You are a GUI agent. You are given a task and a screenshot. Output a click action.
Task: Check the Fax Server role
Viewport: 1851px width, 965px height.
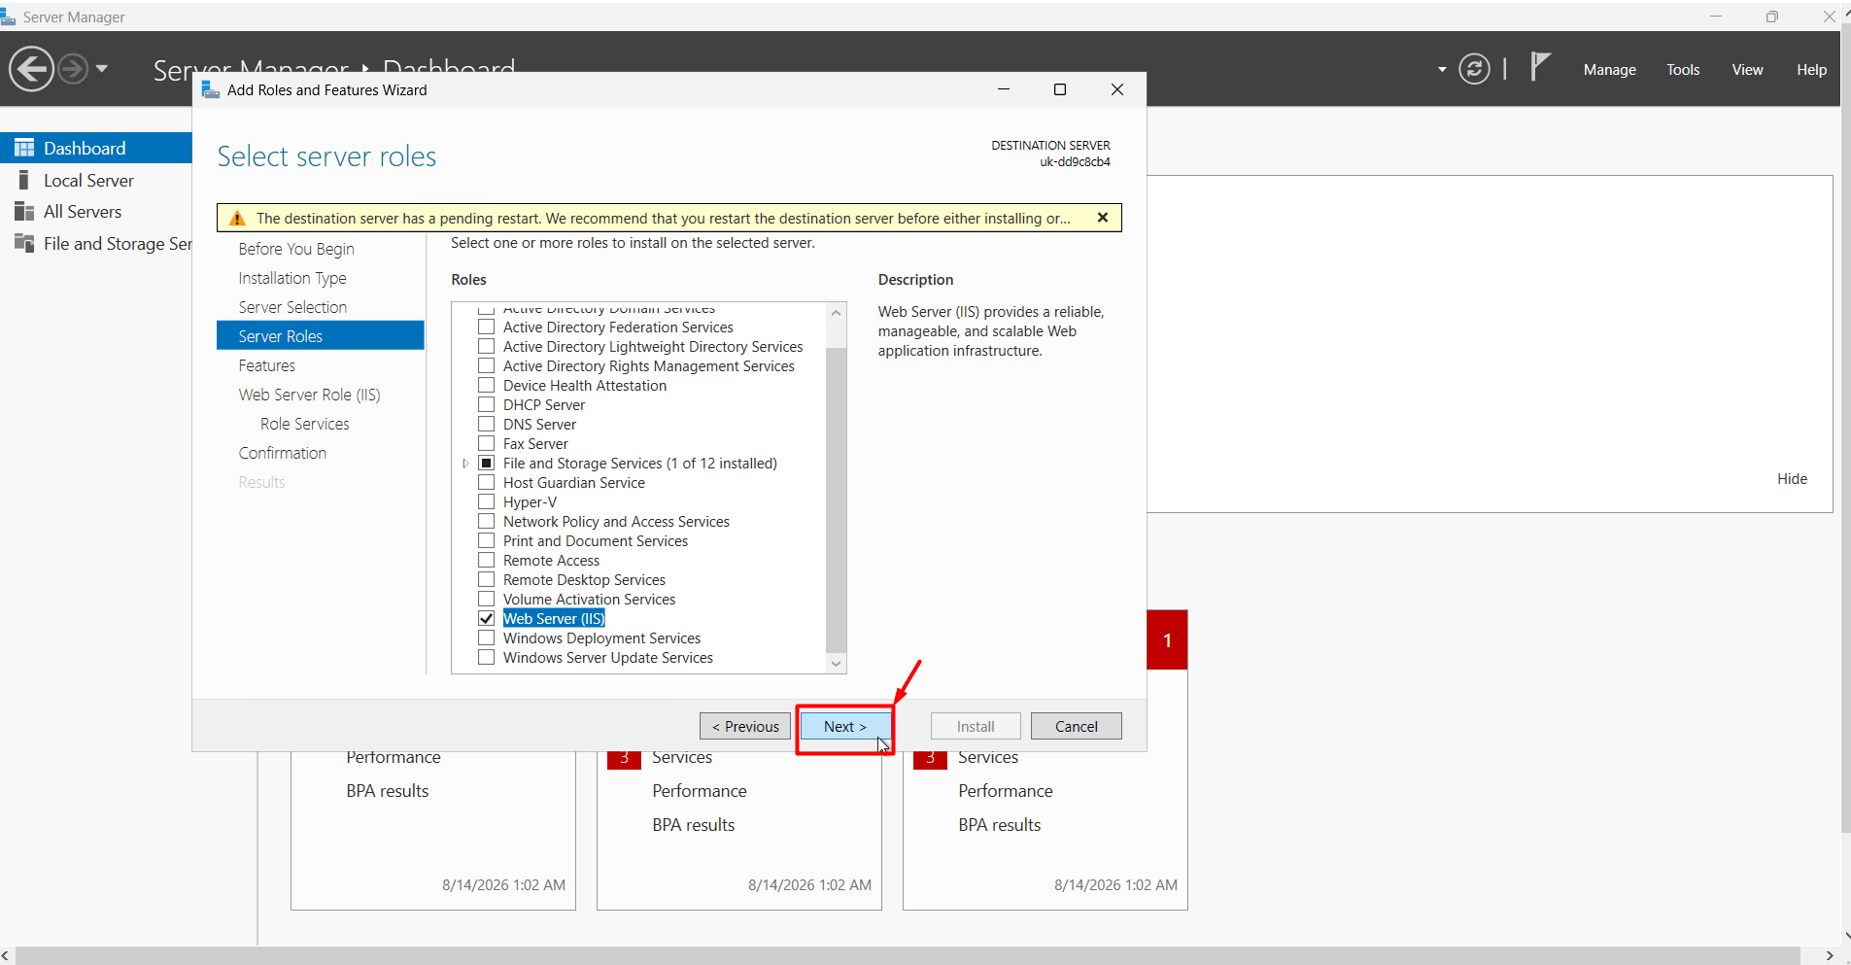(487, 443)
